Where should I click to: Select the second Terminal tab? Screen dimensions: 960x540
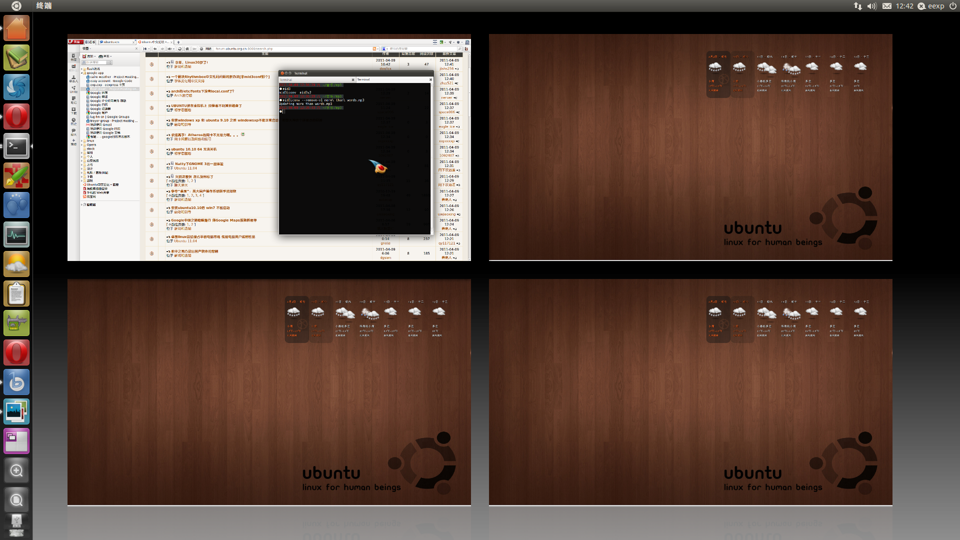[x=394, y=80]
